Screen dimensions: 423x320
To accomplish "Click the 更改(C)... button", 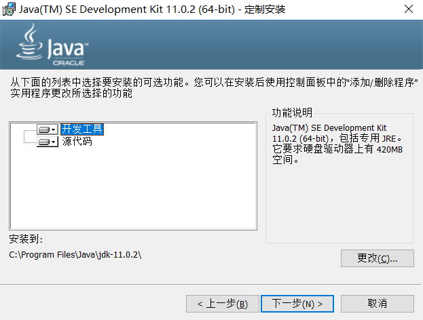I will (x=377, y=258).
